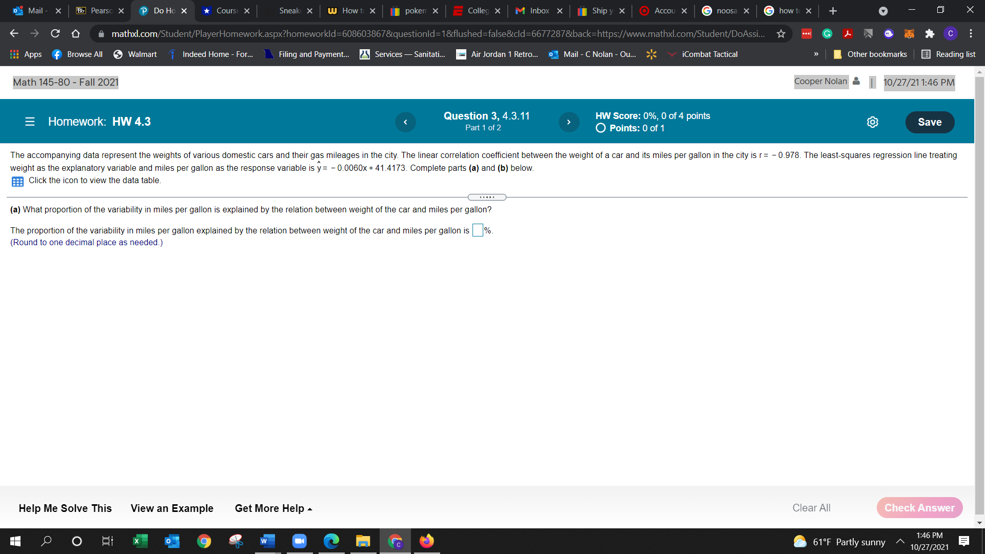Screen dimensions: 985x554
Task: Switch to the Pearson tab
Action: pos(100,11)
